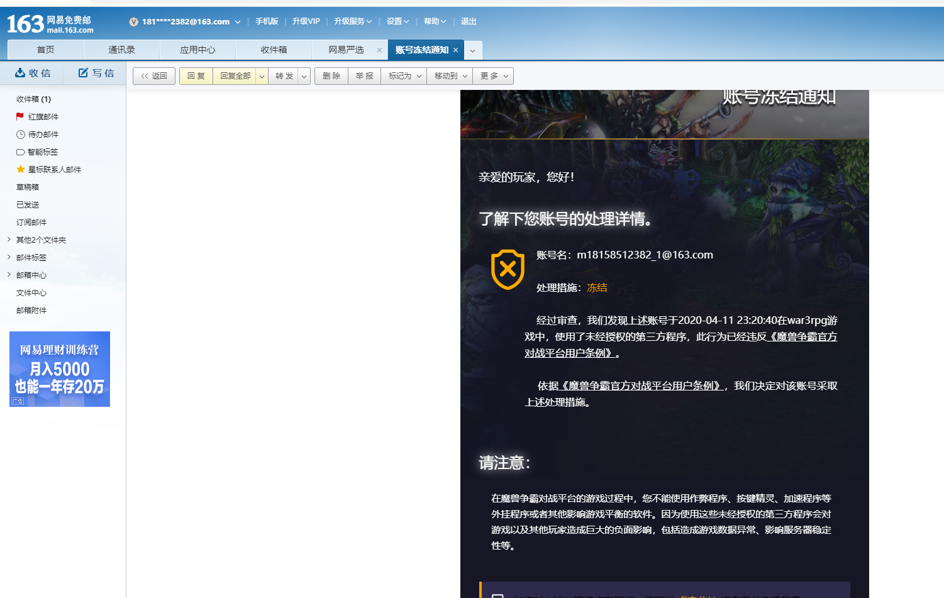This screenshot has height=598, width=944.
Task: Open the 更多 dropdown
Action: click(493, 76)
